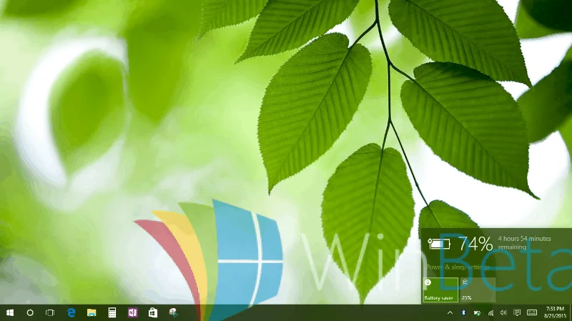Show hidden system tray icons
The height and width of the screenshot is (321, 572).
tap(450, 312)
